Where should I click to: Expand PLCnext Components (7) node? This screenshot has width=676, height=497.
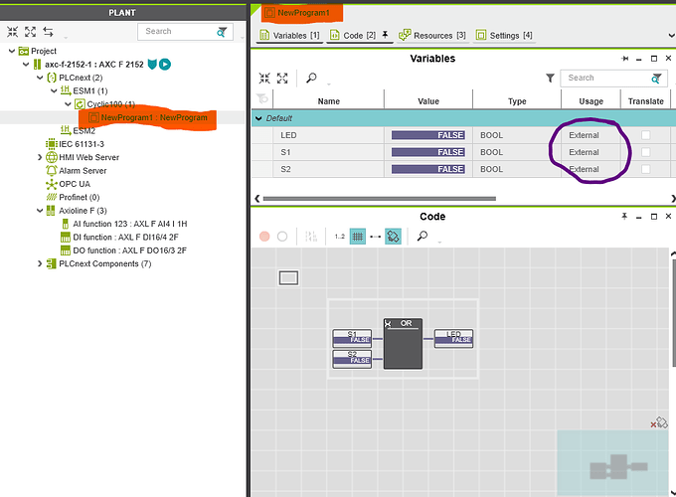coord(40,263)
